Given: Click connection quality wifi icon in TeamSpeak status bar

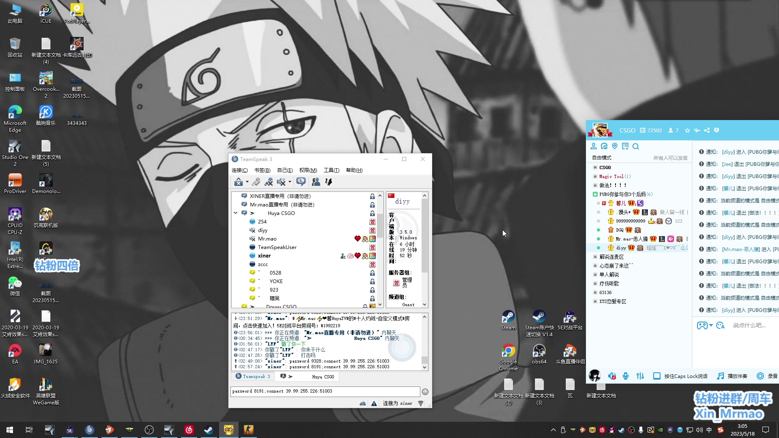Looking at the screenshot, I should pyautogui.click(x=421, y=404).
